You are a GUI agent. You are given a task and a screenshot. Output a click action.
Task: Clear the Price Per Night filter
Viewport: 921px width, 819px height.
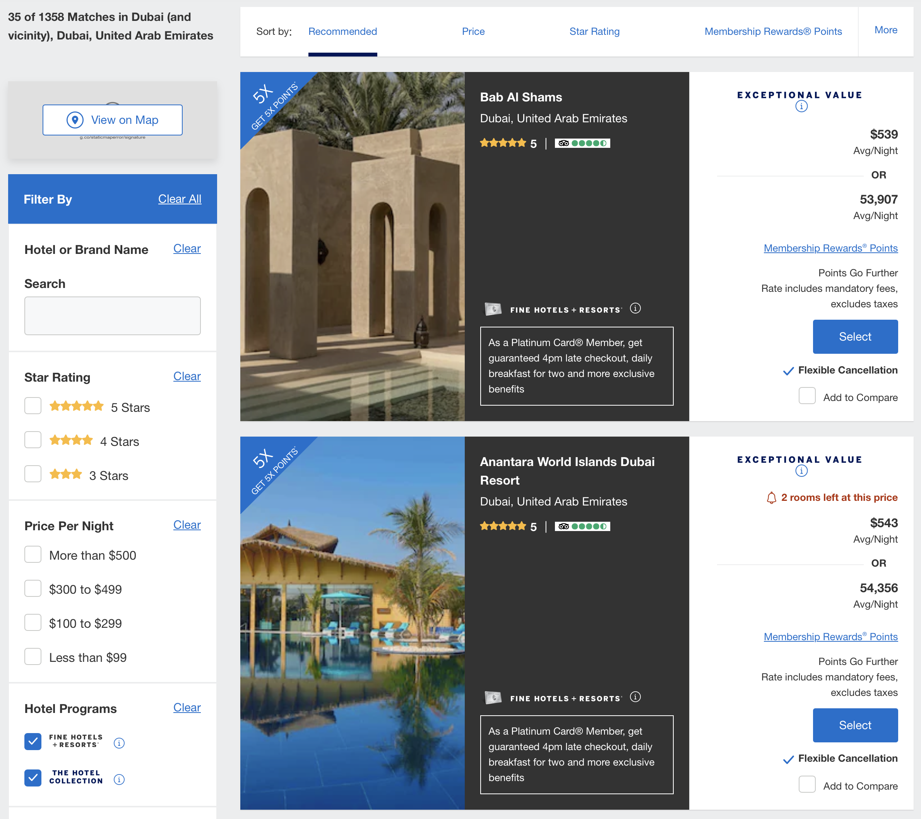pyautogui.click(x=187, y=525)
